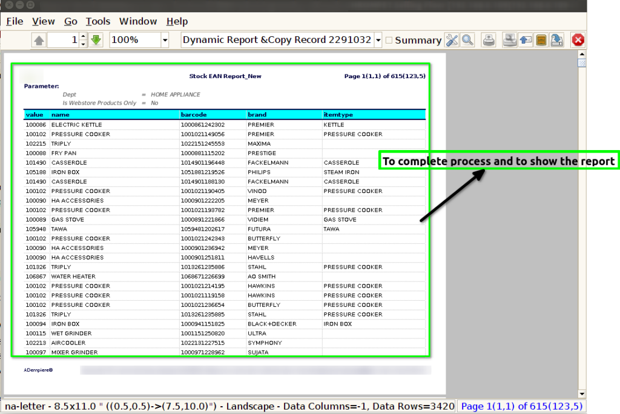The height and width of the screenshot is (414, 620).
Task: Open the Go menu
Action: (x=70, y=21)
